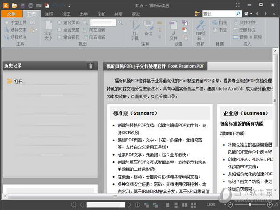Click 文件附件 file attachment

245,22
